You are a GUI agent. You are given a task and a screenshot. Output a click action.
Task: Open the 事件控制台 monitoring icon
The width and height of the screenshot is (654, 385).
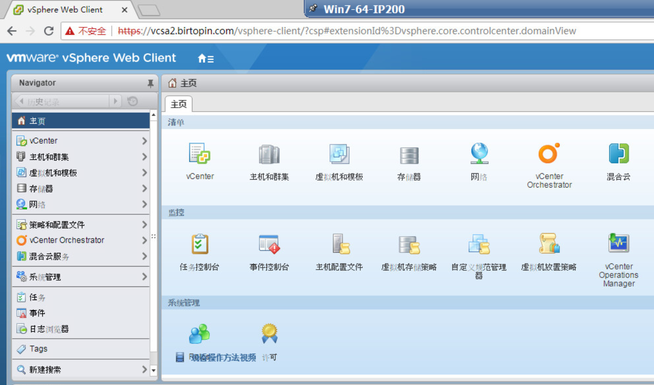(x=269, y=245)
